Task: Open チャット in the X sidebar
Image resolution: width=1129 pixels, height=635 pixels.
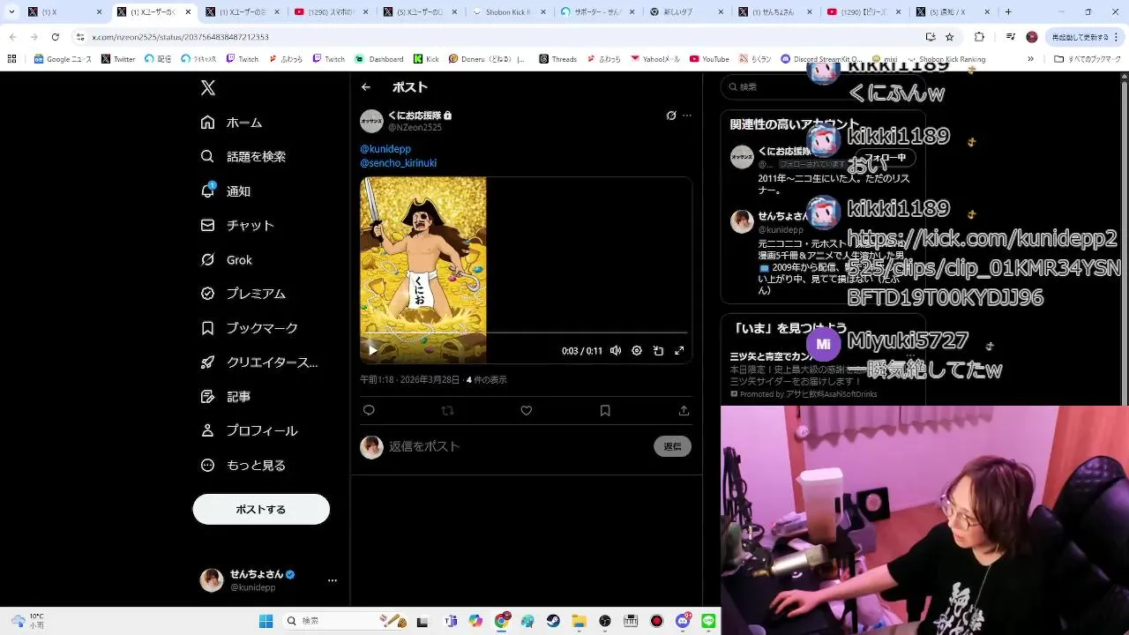Action: click(237, 225)
